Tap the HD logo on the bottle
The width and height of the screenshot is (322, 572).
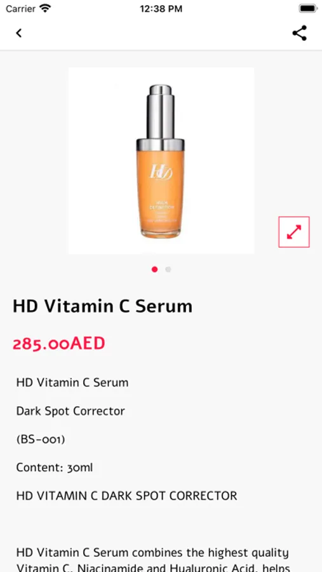pyautogui.click(x=161, y=172)
